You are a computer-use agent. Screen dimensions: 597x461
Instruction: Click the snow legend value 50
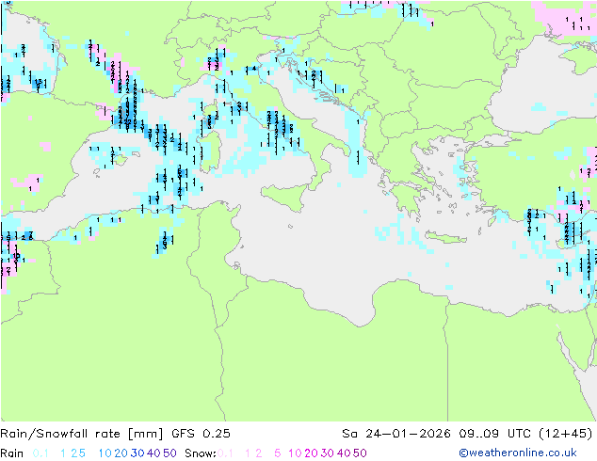point(360,453)
